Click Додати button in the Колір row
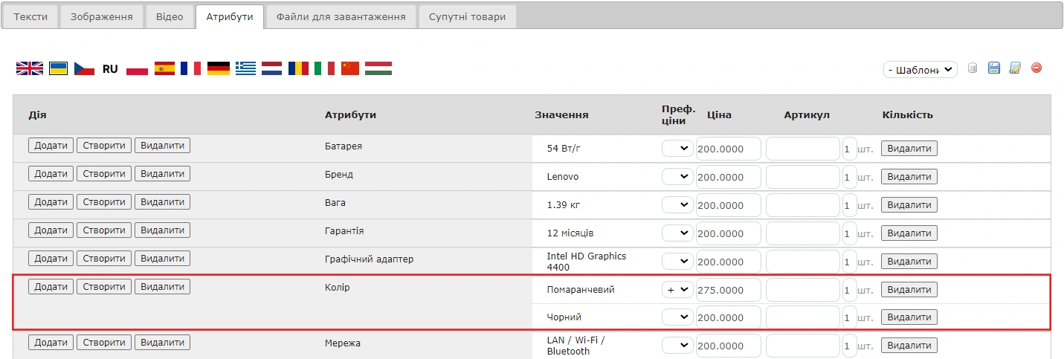1064x359 pixels. click(51, 287)
